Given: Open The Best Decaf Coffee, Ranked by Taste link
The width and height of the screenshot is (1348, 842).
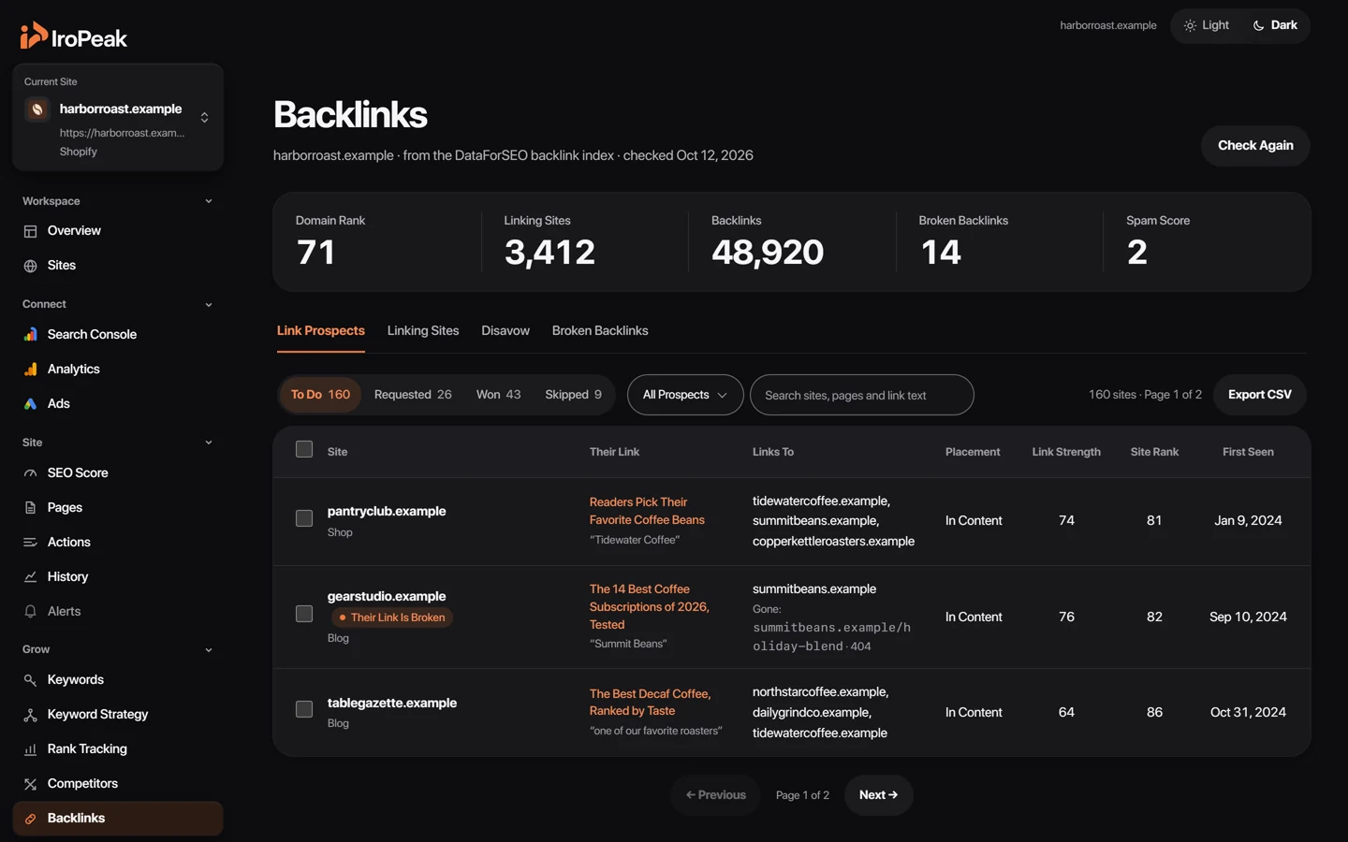Looking at the screenshot, I should pyautogui.click(x=650, y=703).
